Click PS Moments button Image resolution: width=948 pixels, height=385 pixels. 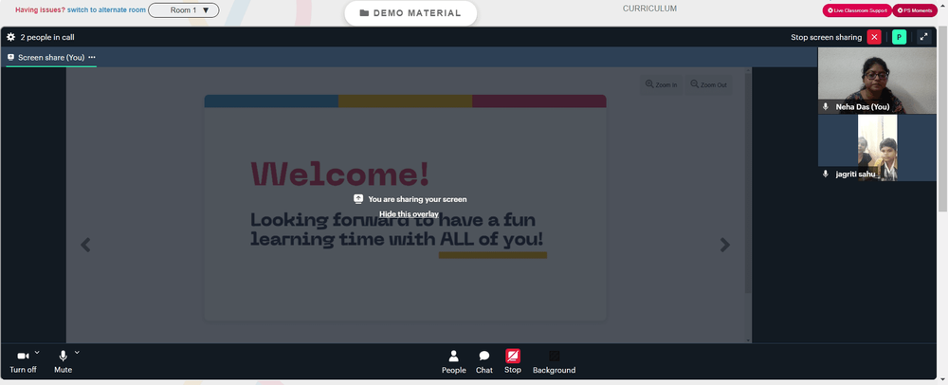915,10
